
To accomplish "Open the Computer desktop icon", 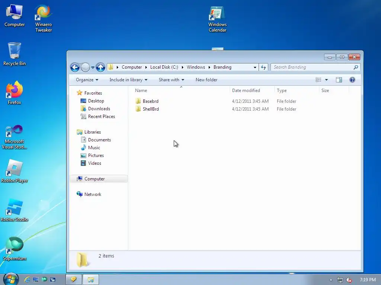I will pos(15,16).
